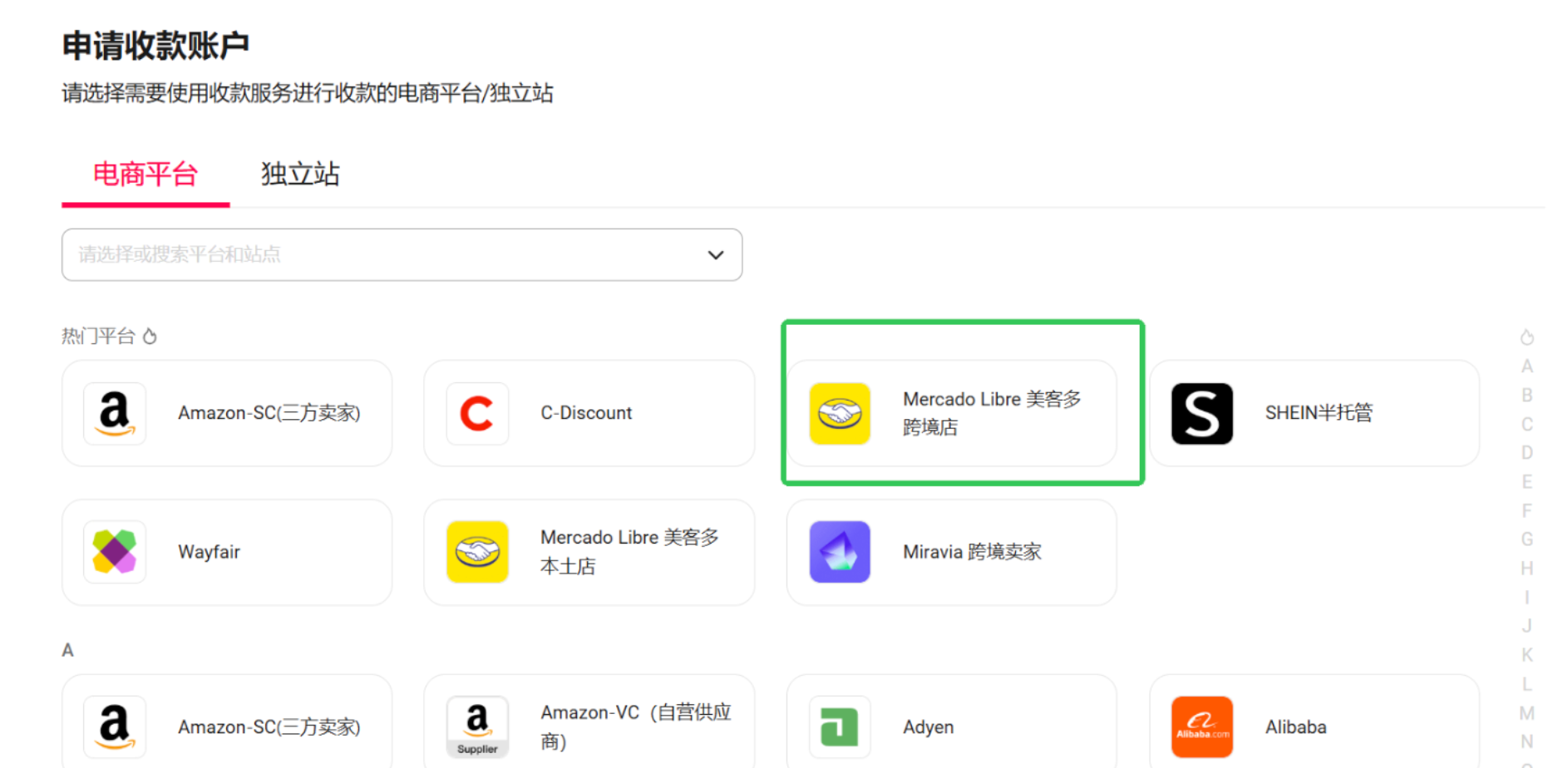
Task: Select the orange Alibaba logo icon
Action: (x=1201, y=726)
